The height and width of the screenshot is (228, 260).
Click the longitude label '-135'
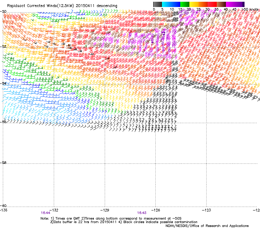(x=4, y=210)
